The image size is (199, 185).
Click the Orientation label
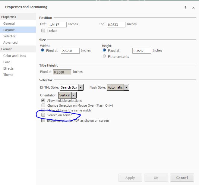pyautogui.click(x=49, y=95)
